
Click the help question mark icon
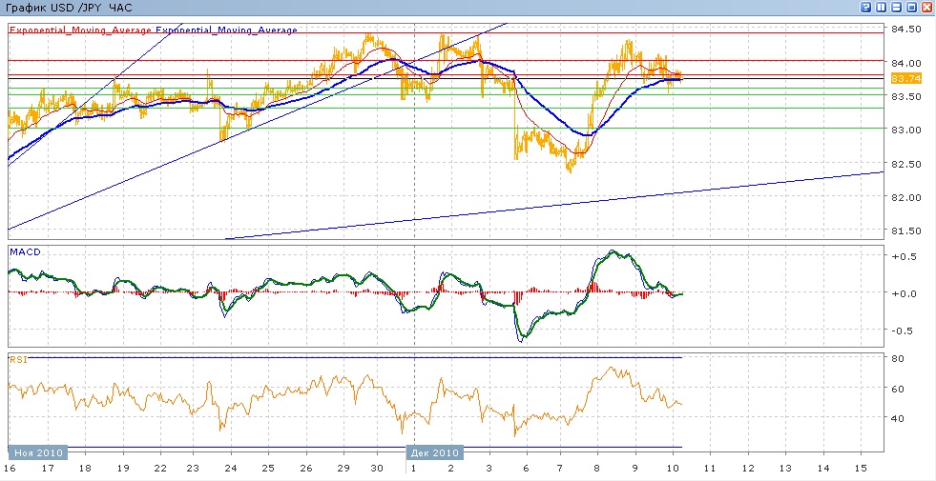tap(866, 8)
